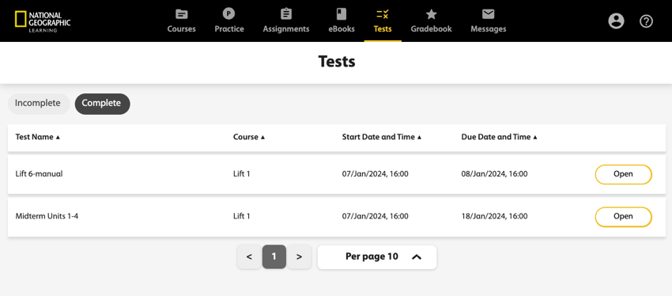Switch to the Incomplete tests filter
The image size is (672, 296).
click(38, 104)
